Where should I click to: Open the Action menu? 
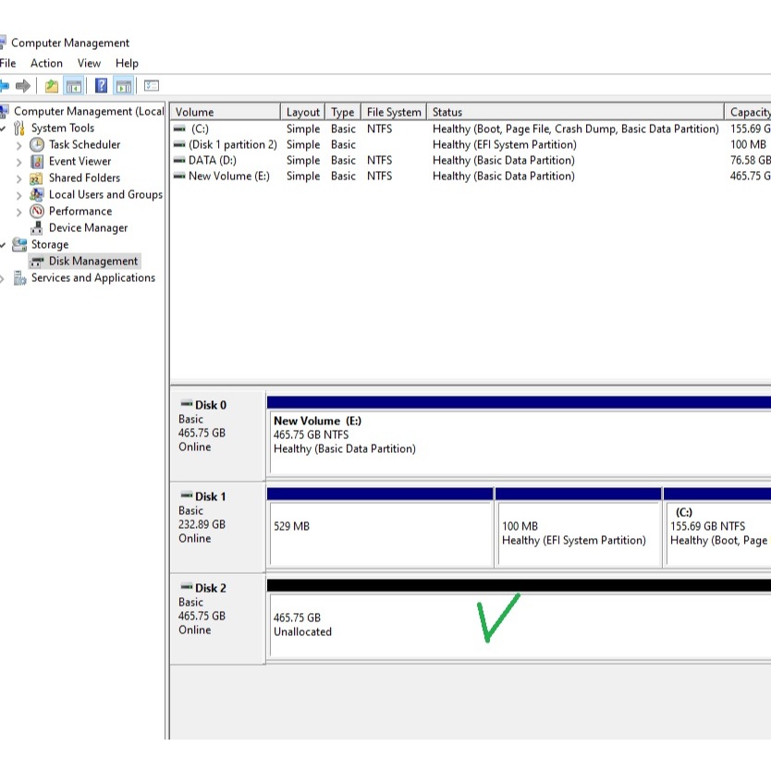[46, 63]
